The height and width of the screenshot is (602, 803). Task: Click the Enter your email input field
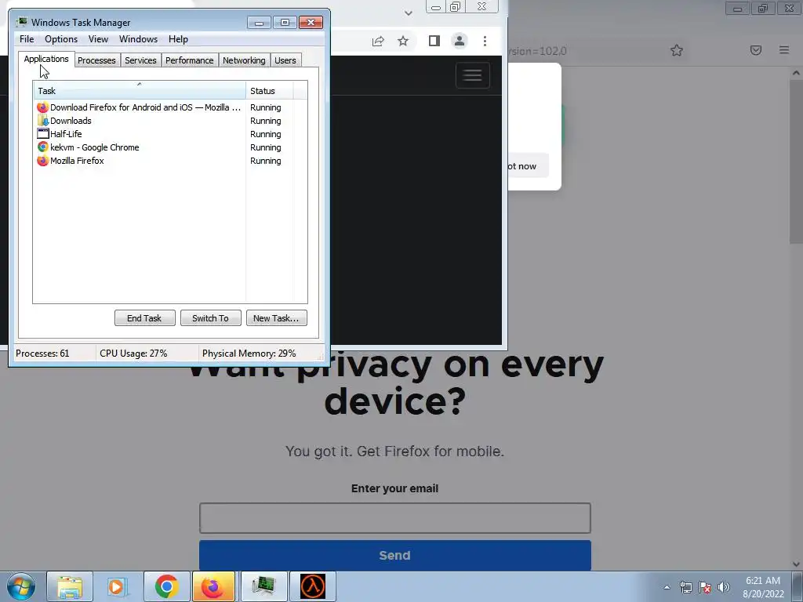(395, 518)
